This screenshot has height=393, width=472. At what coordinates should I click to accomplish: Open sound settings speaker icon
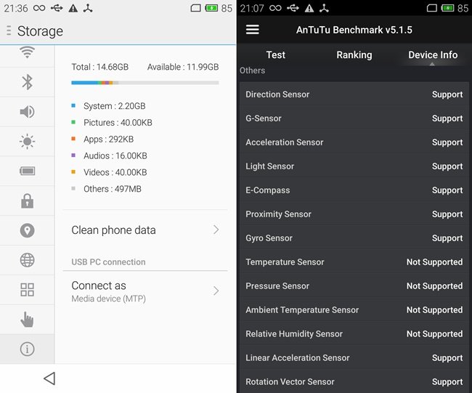tap(27, 111)
